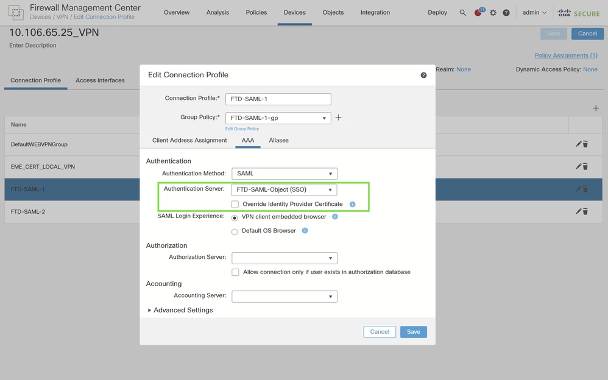Click Dynamic Access Policy None link

590,69
